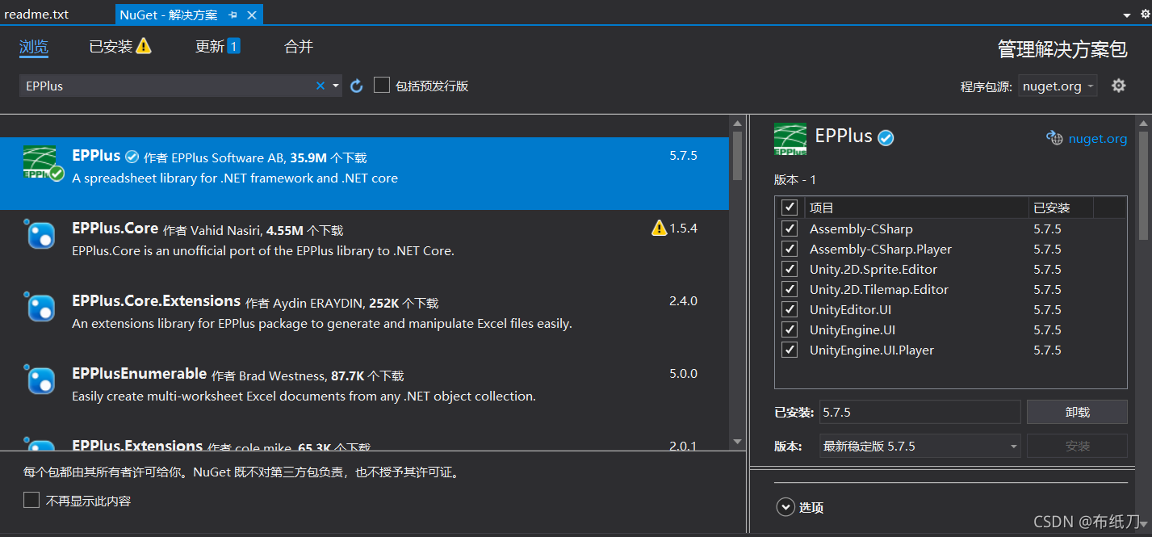
Task: Click the EPPlus.Core package icon
Action: [x=40, y=234]
